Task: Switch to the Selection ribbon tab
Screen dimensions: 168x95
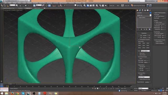Action: (x=28, y=8)
